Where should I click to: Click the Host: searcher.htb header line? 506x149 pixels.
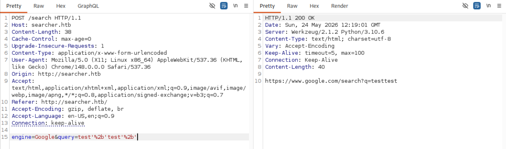tap(41, 25)
